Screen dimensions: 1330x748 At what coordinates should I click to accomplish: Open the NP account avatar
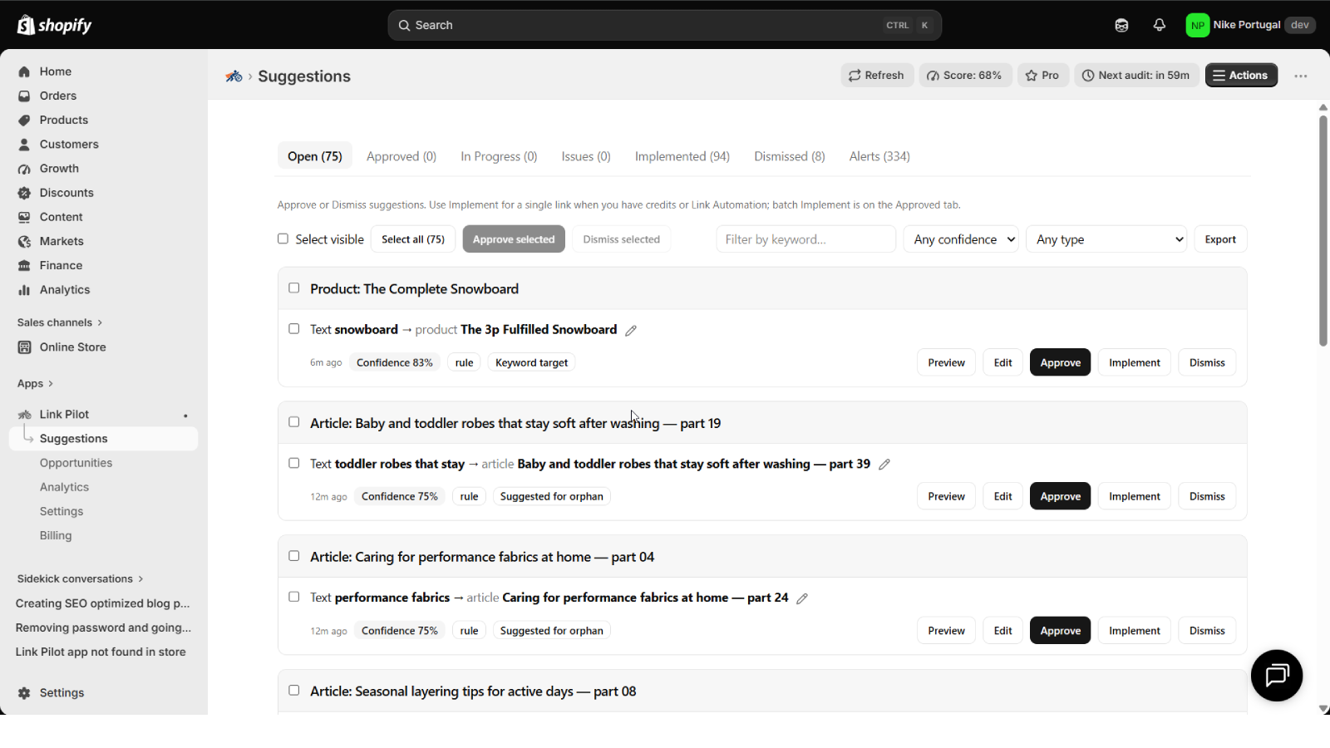[x=1197, y=25]
